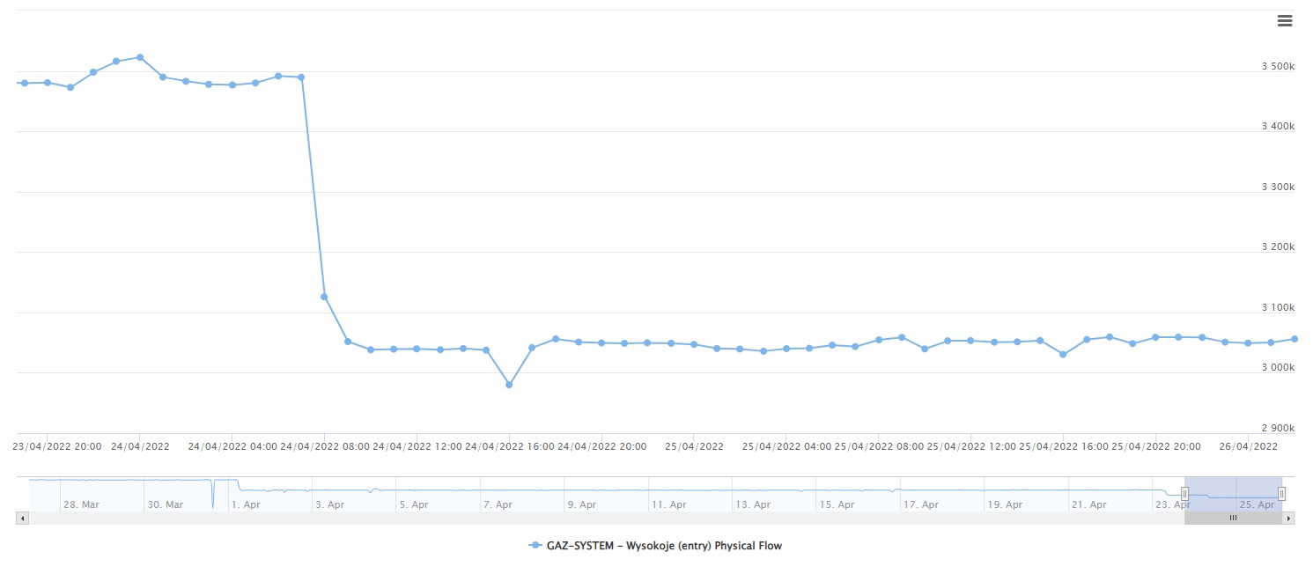Click the '7. Apr' navigator label
Screen dimensions: 1313x574
click(x=498, y=504)
